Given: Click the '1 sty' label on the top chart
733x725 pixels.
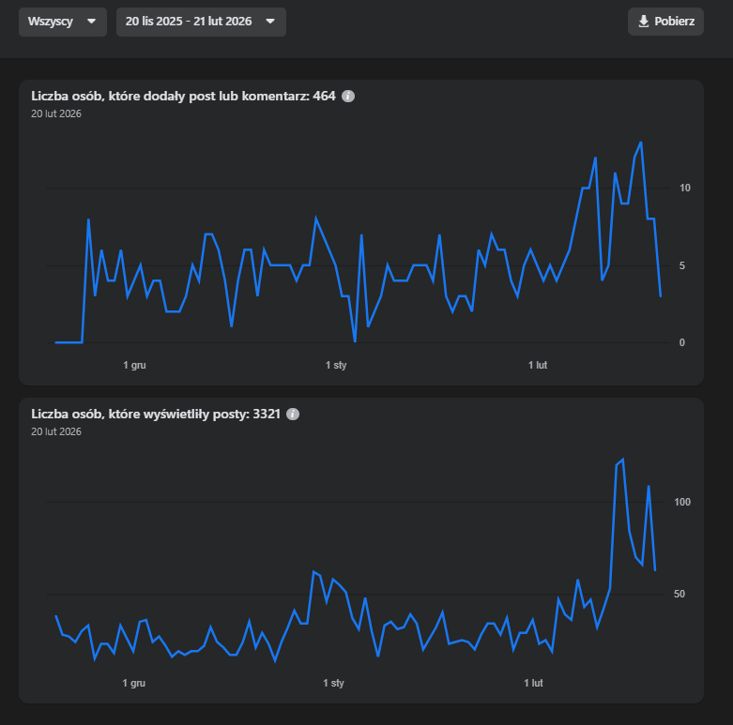Looking at the screenshot, I should [x=336, y=366].
